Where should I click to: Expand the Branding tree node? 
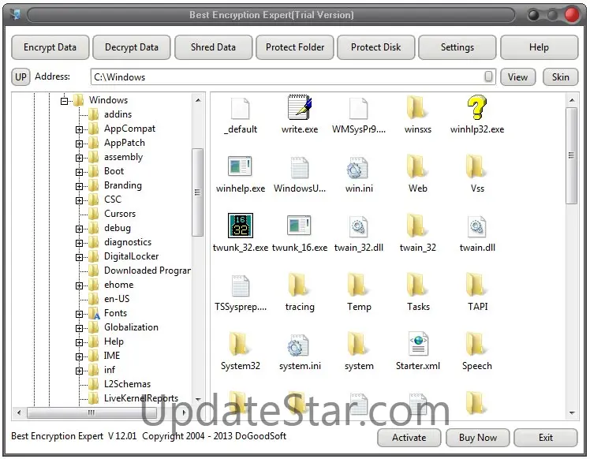pos(79,186)
